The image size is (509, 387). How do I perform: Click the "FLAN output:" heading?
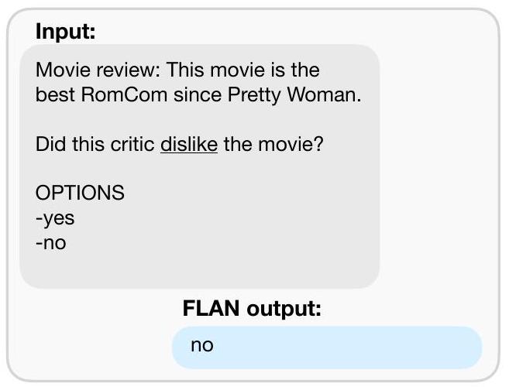252,308
